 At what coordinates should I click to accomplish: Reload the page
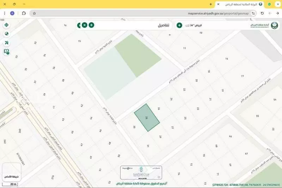(262, 13)
